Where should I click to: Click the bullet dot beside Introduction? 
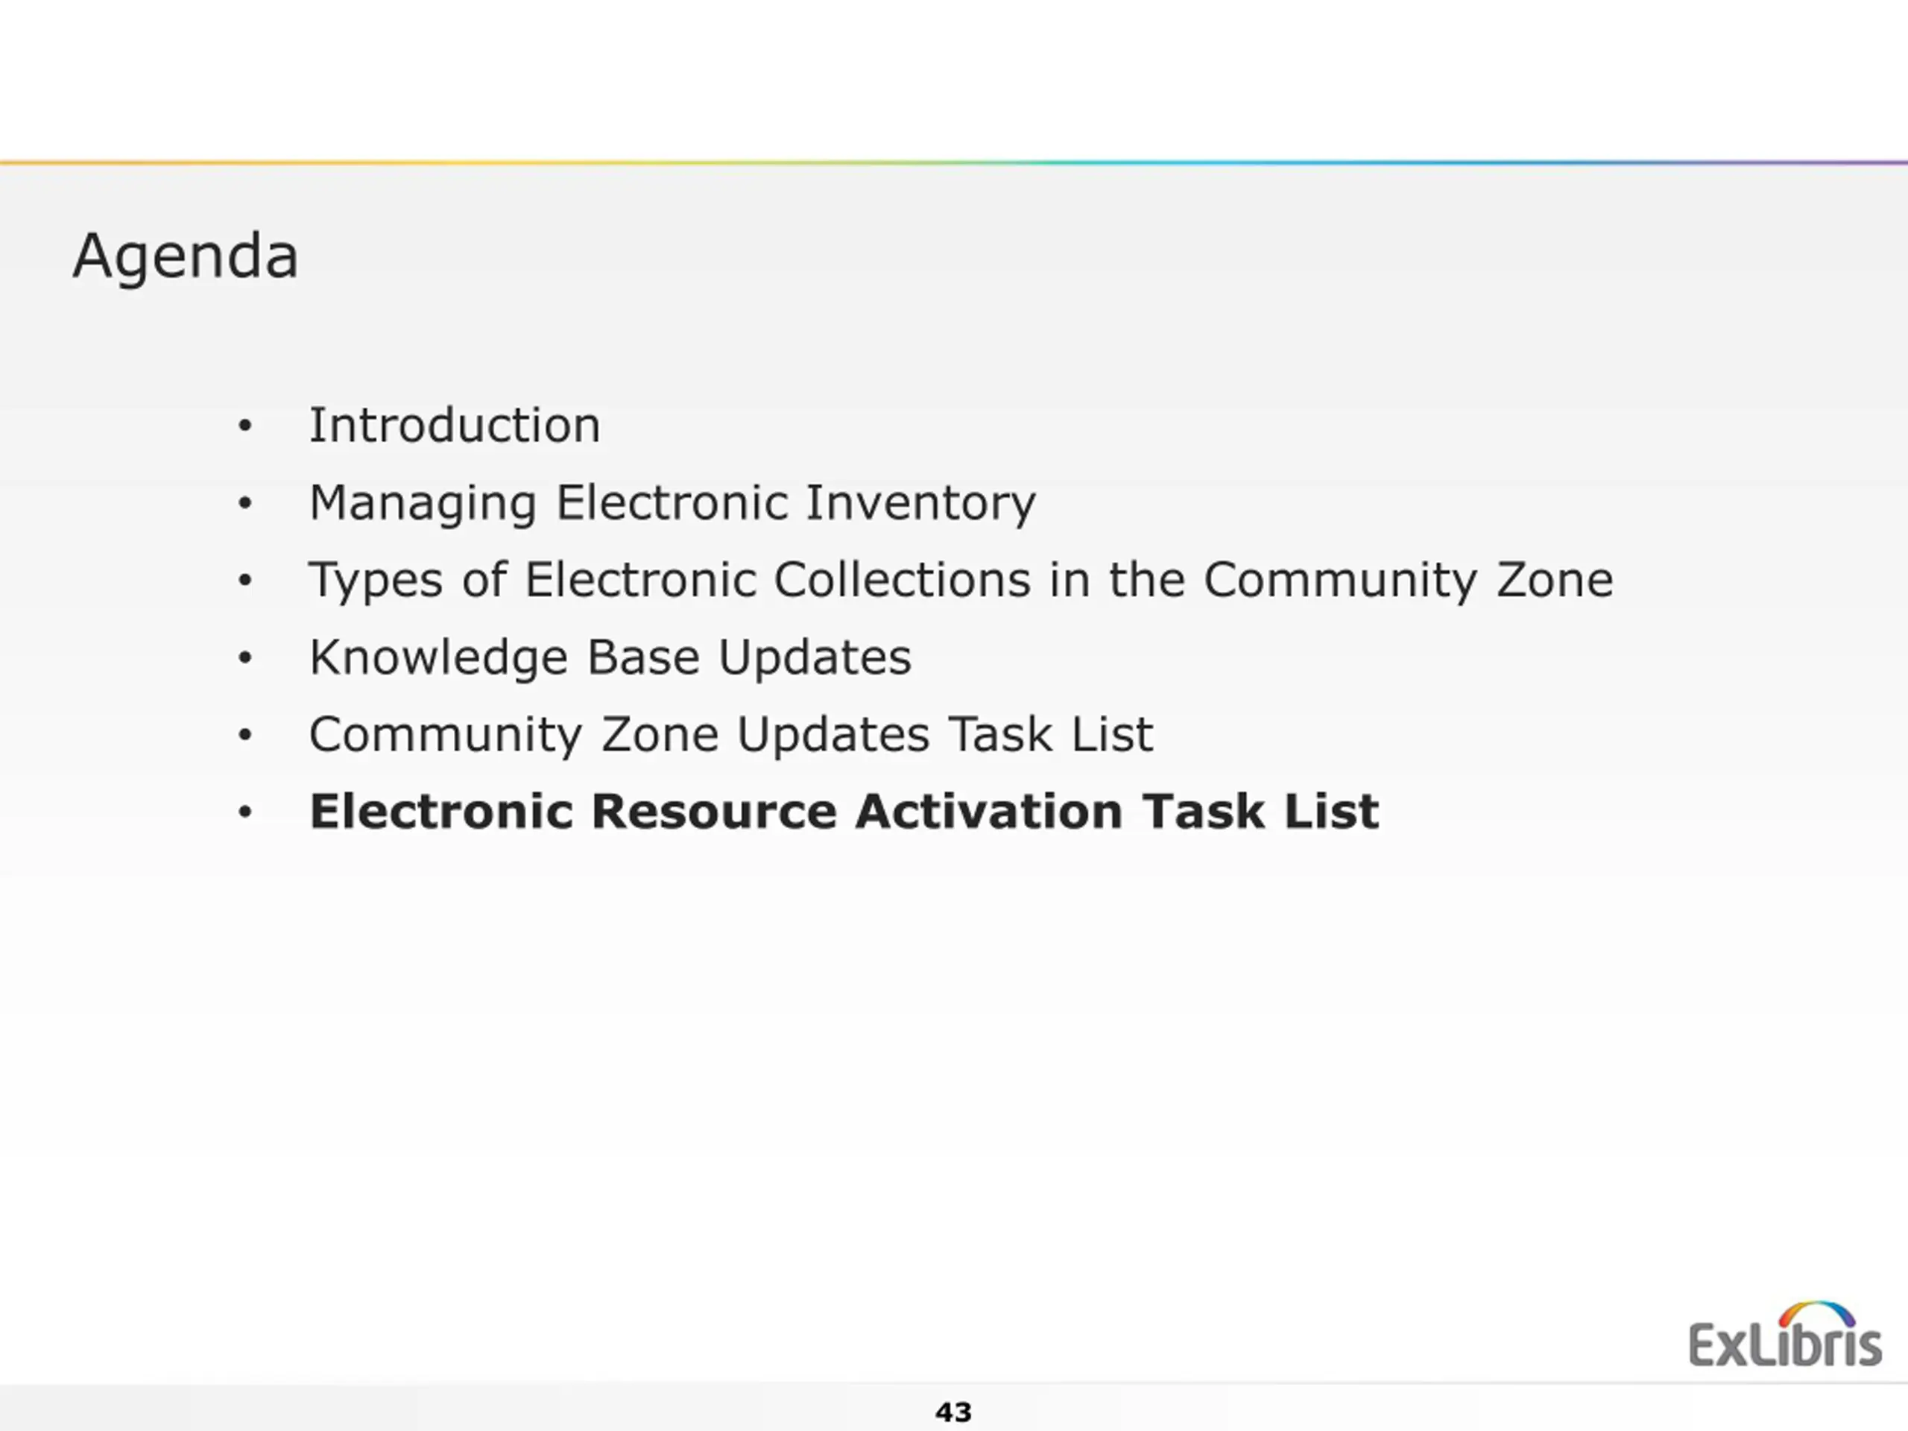pyautogui.click(x=245, y=426)
